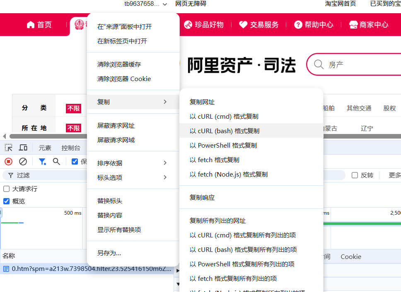
Task: Click the home icon next to 首页
Action: pyautogui.click(x=30, y=25)
